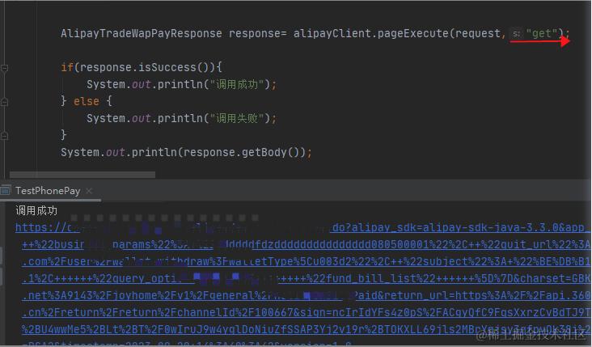Click the 's:' parameter name hint

click(x=517, y=34)
